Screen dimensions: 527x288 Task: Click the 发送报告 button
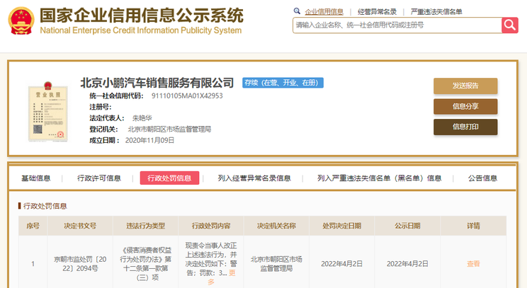pyautogui.click(x=465, y=86)
